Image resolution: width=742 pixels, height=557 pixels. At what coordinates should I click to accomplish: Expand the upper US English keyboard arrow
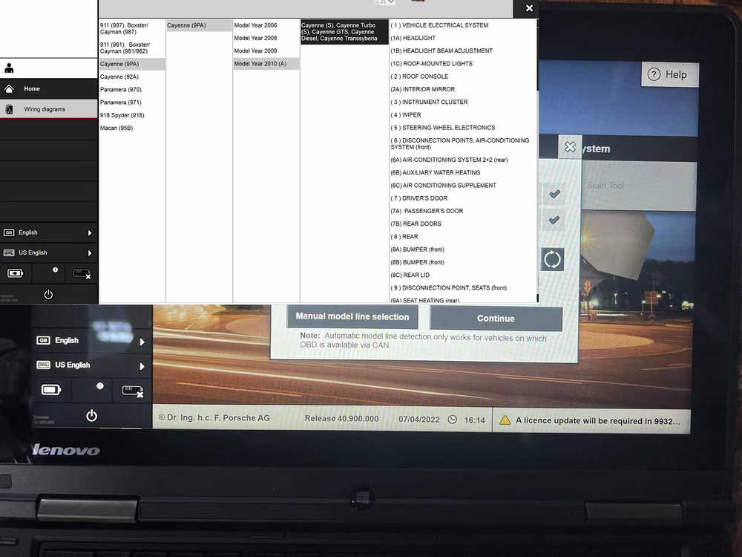click(x=90, y=253)
